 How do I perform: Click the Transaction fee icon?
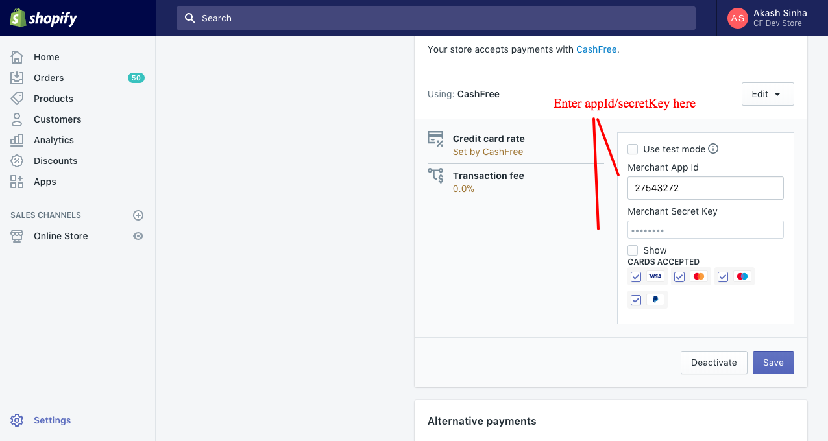coord(435,175)
